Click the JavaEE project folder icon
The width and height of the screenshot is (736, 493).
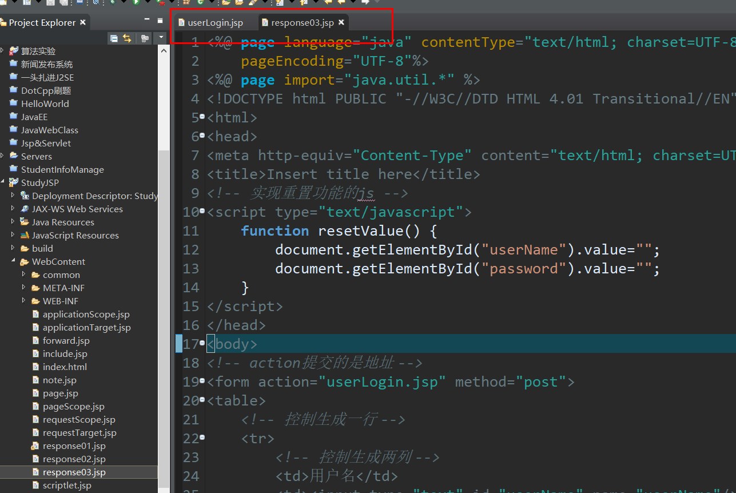pyautogui.click(x=14, y=117)
